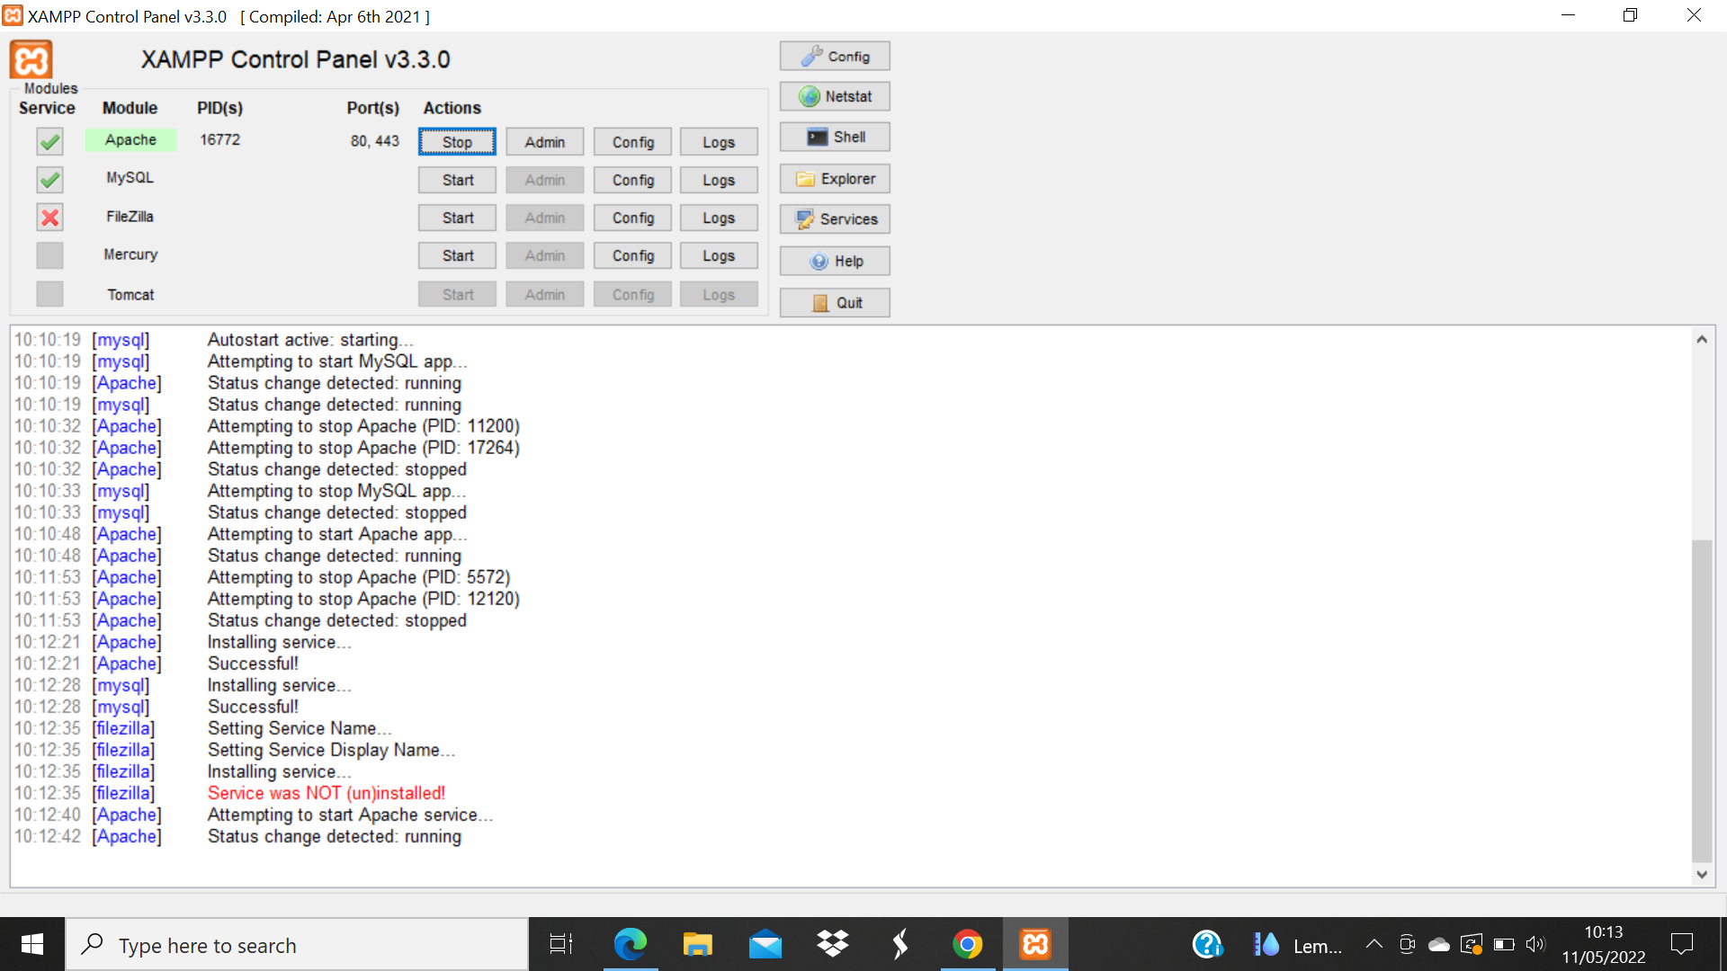Click the red X next to FileZilla
Screen dimensions: 1727x971
point(49,217)
